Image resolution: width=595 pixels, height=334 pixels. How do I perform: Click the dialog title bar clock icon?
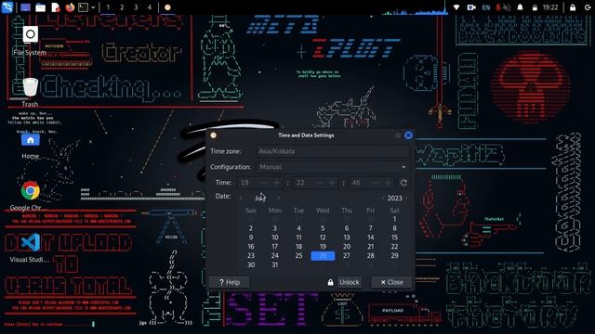pos(214,135)
